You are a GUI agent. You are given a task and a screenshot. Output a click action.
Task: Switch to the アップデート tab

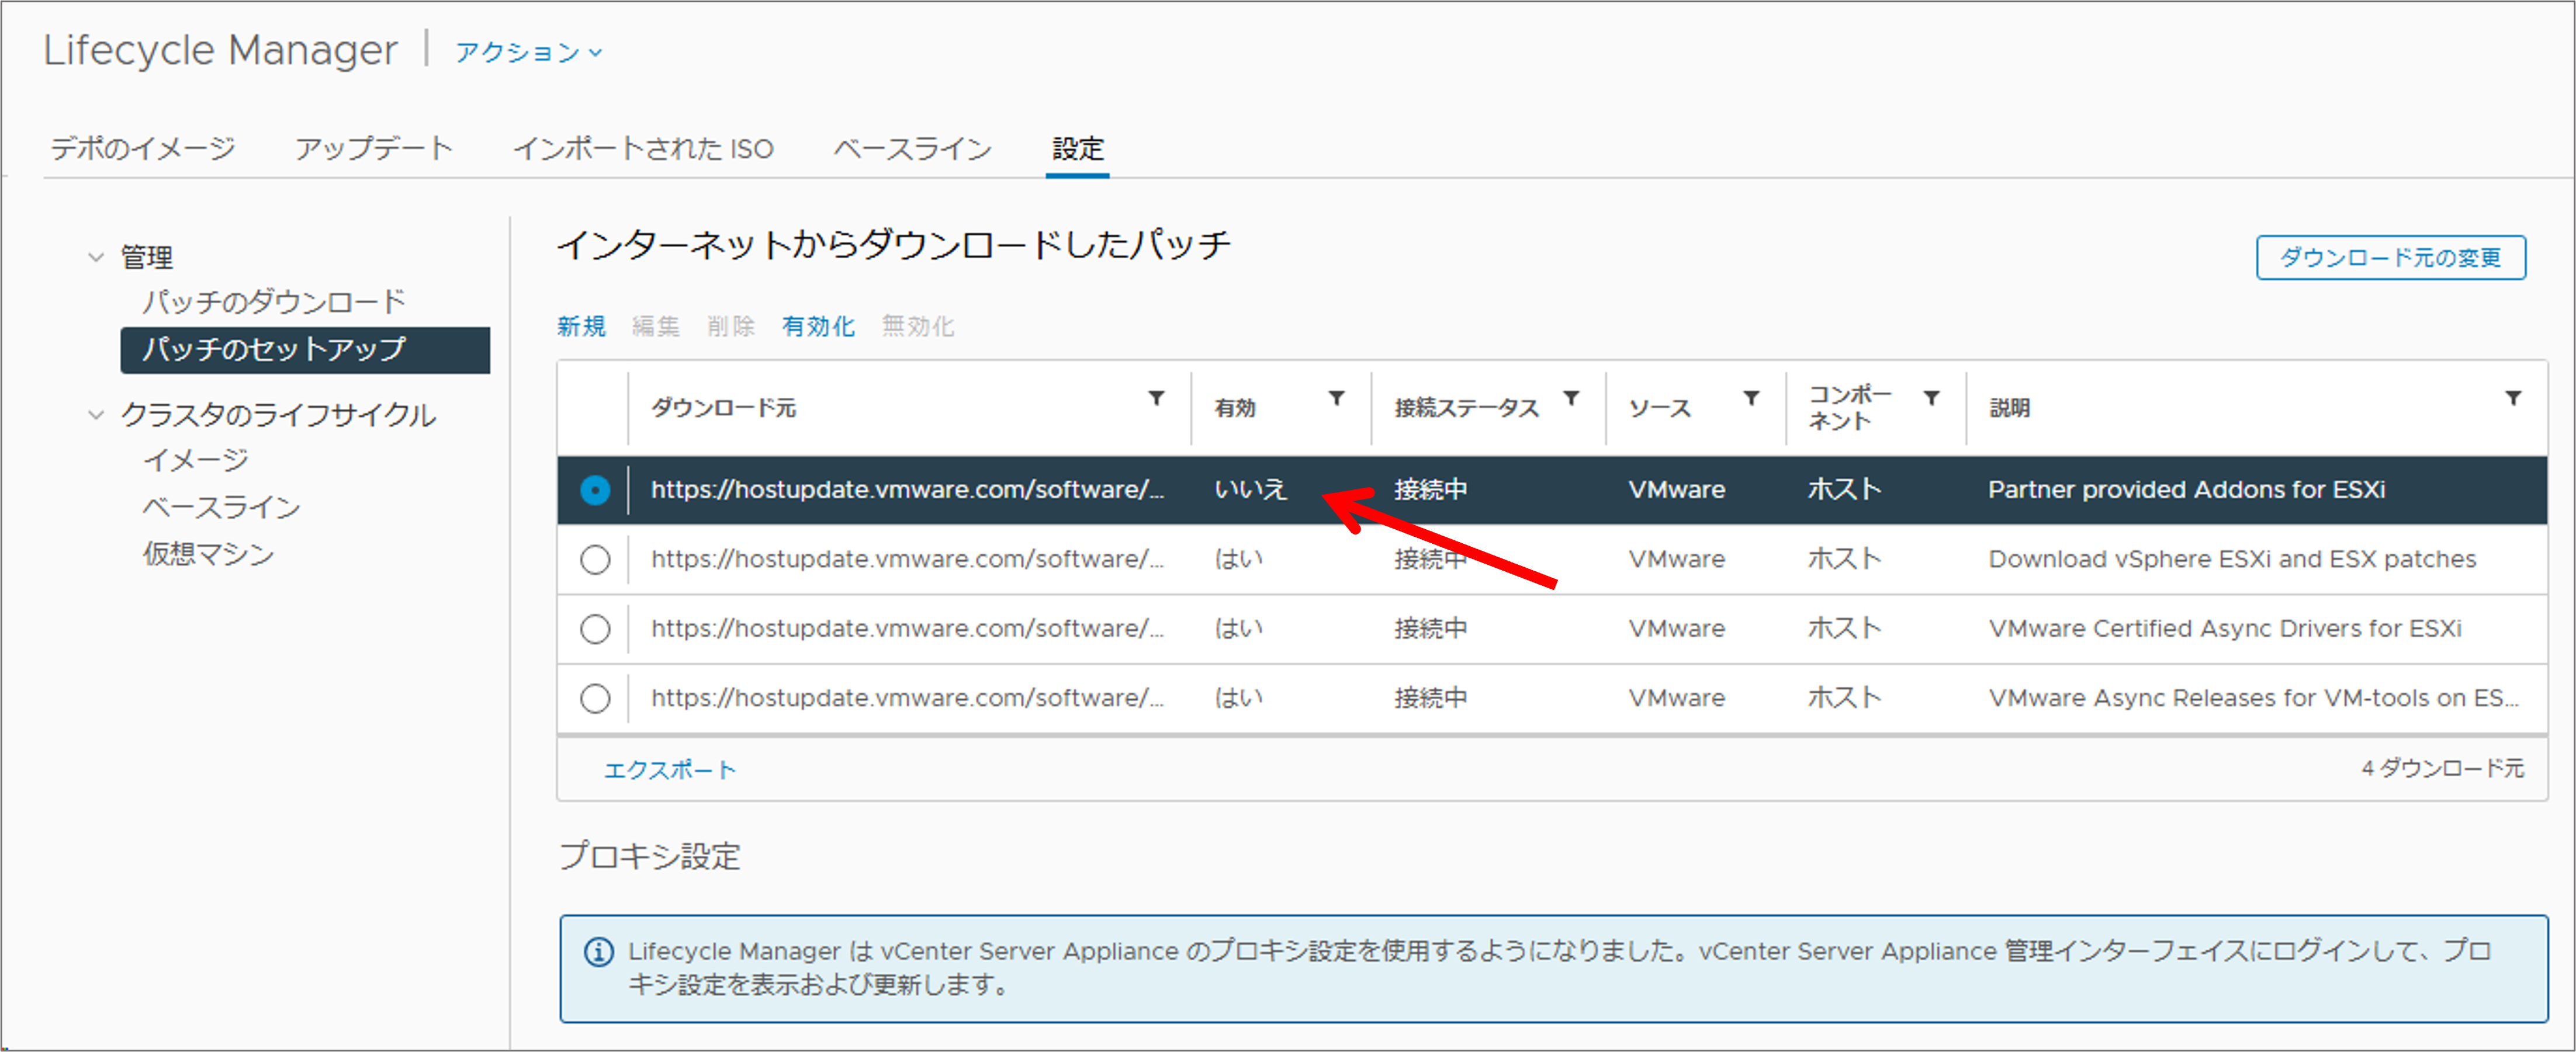pyautogui.click(x=374, y=149)
